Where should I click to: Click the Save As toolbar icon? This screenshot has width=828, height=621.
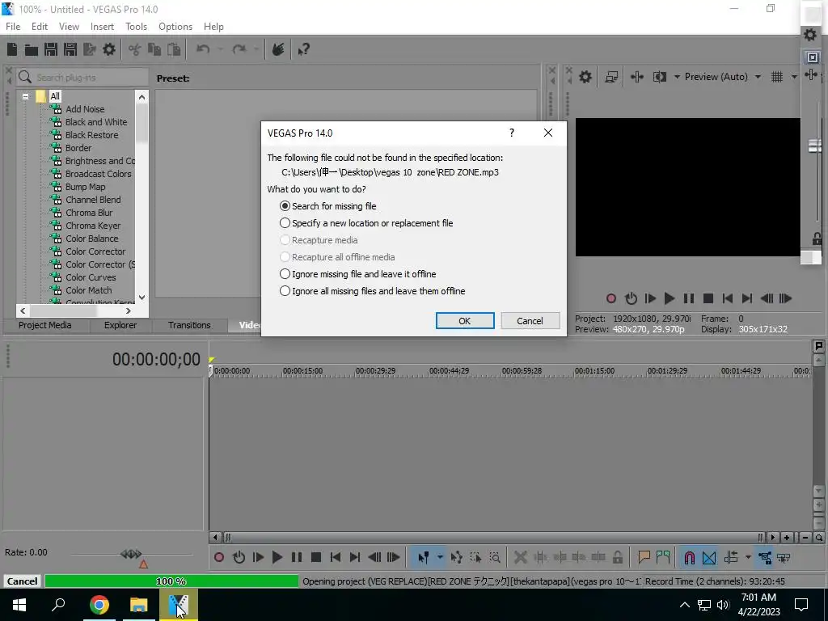(x=70, y=49)
